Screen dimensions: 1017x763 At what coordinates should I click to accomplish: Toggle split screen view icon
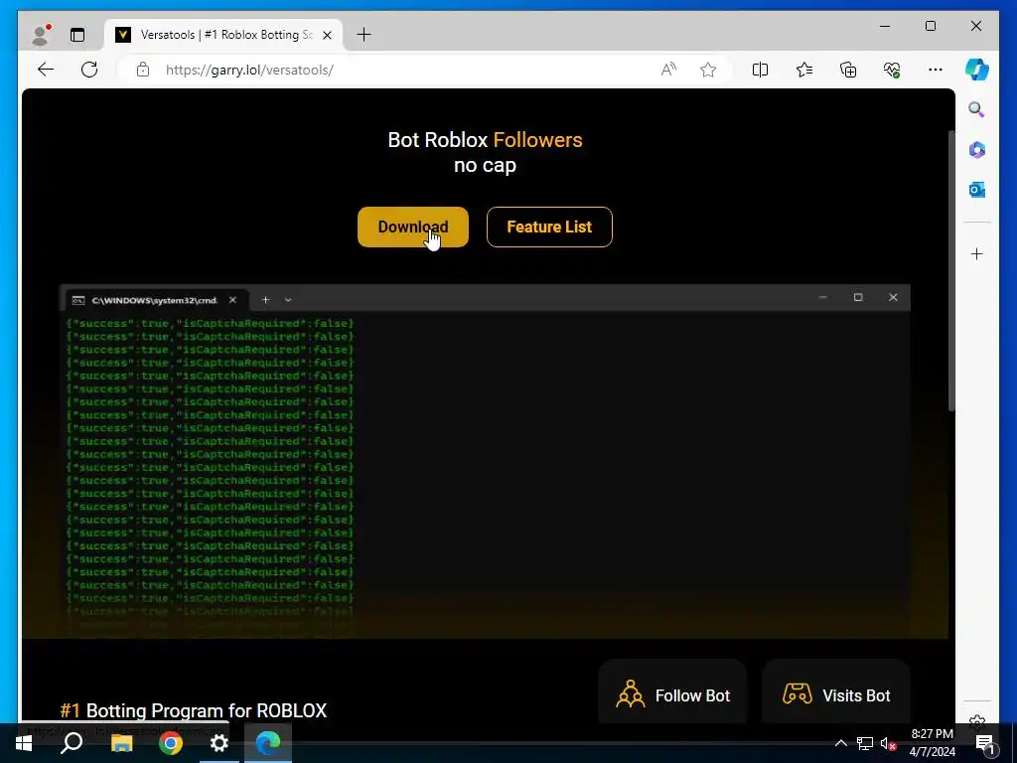pos(760,70)
